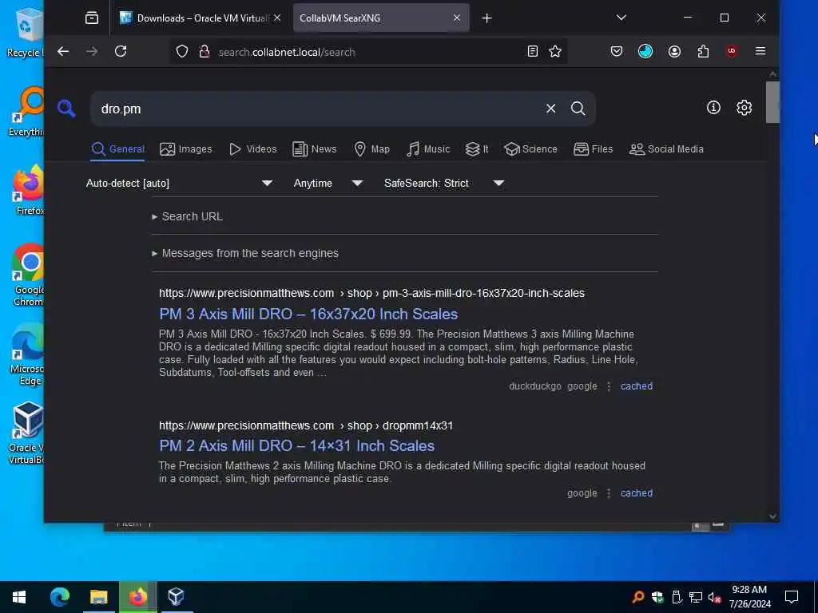Switch to Social Media search category

[x=667, y=149]
